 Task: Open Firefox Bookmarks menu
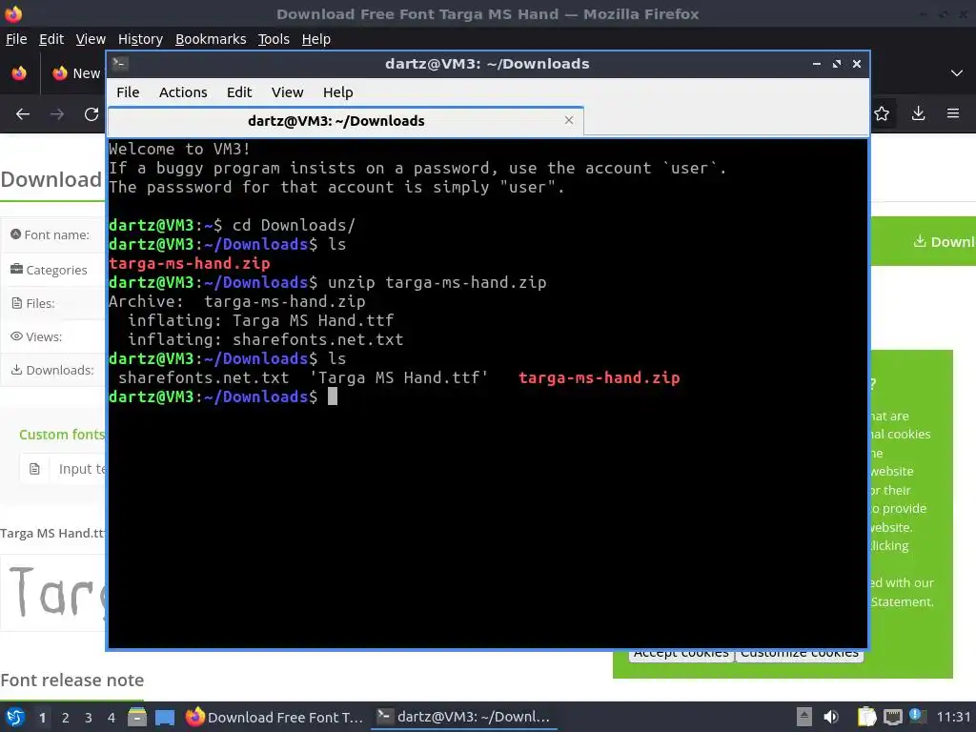point(211,39)
